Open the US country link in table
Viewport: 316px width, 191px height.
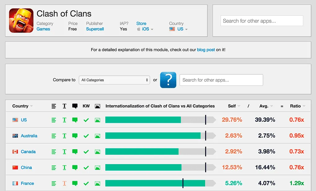(x=24, y=120)
